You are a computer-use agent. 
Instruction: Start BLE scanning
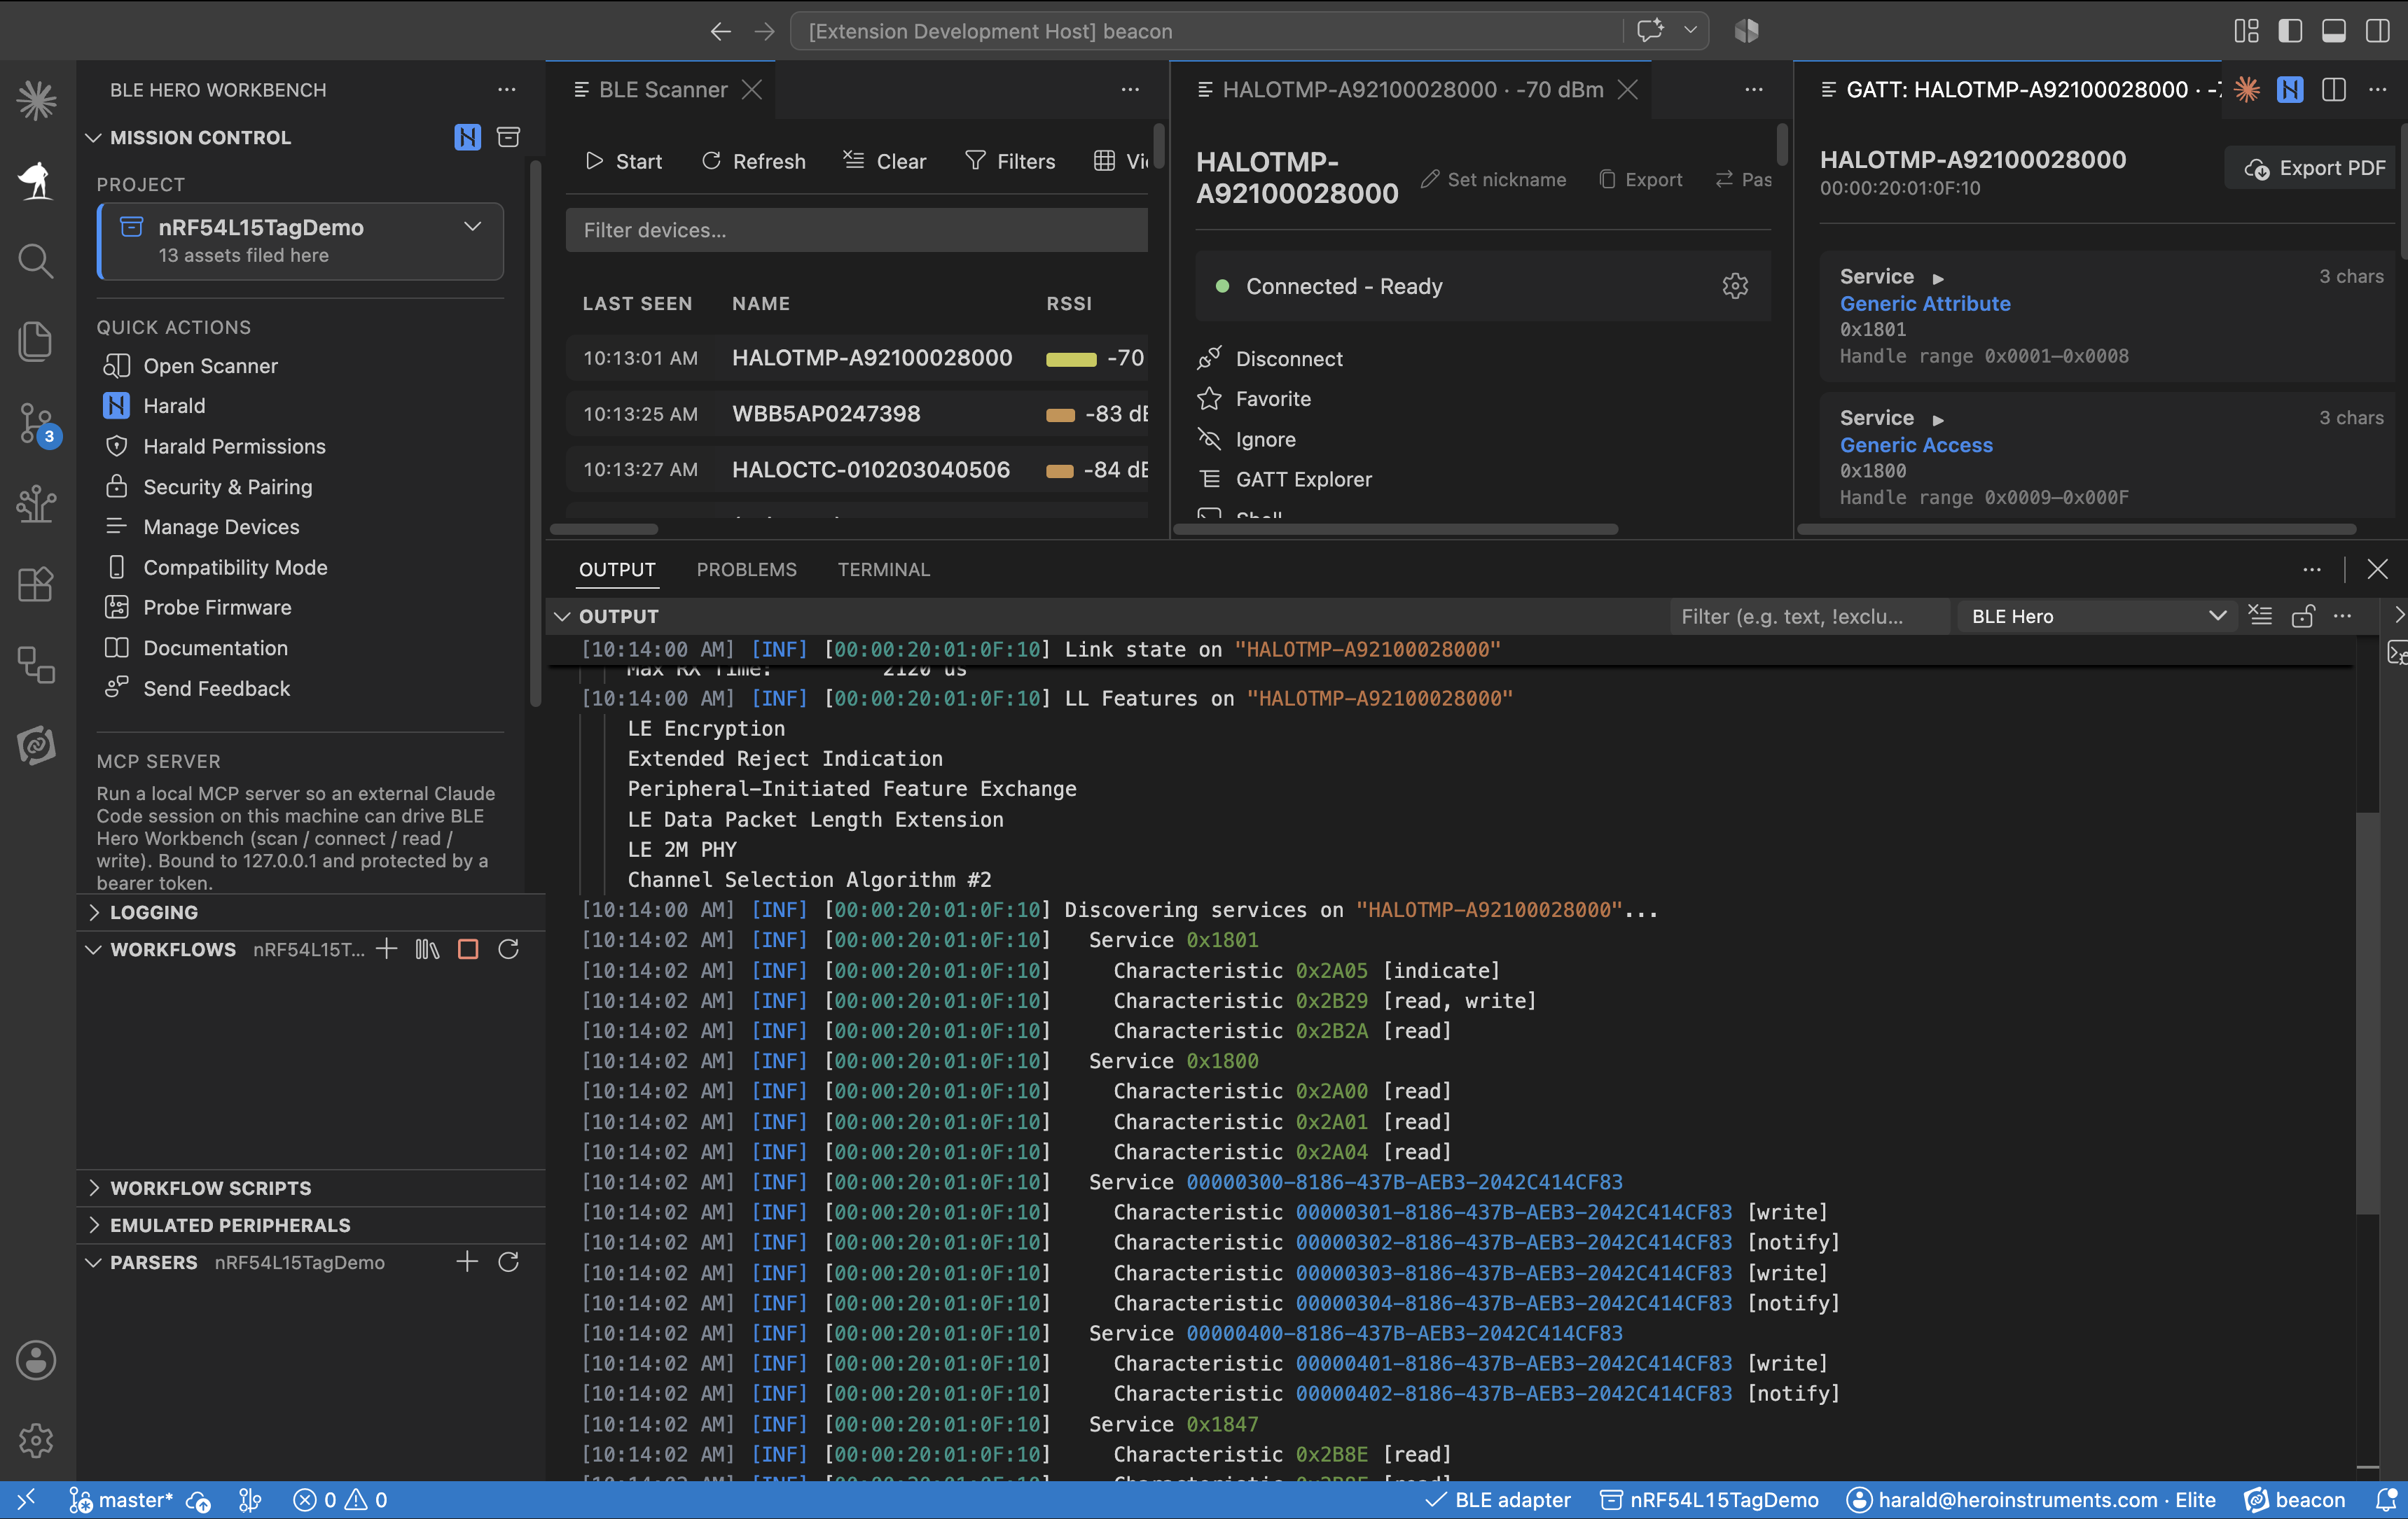[x=624, y=161]
